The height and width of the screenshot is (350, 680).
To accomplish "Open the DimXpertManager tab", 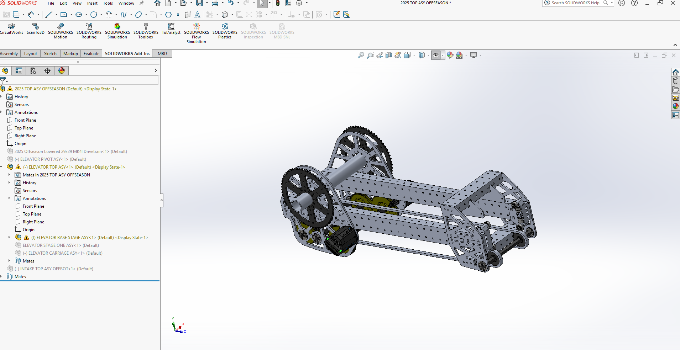I will (x=47, y=71).
